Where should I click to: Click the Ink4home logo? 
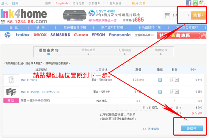[x=24, y=13]
